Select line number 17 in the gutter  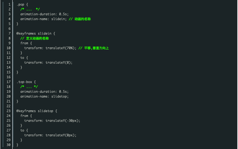point(9,82)
